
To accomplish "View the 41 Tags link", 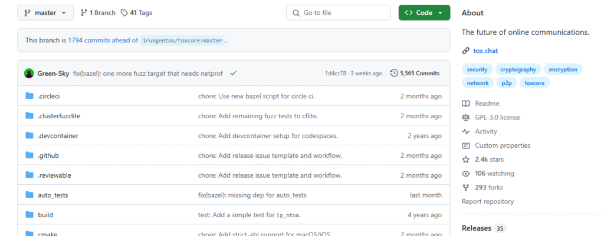I will point(136,13).
